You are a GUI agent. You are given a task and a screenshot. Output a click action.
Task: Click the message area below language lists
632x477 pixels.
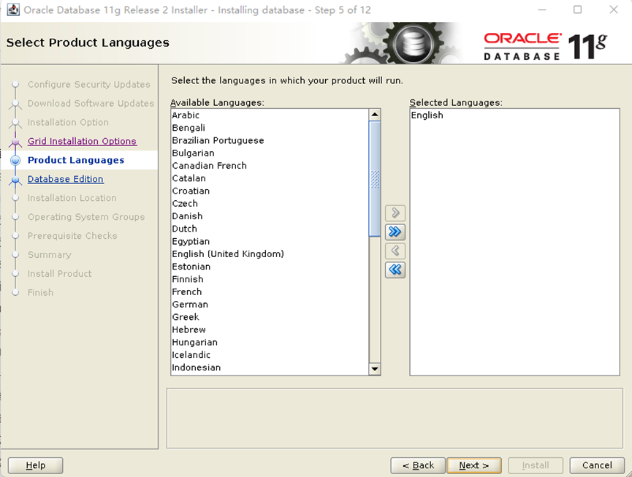pyautogui.click(x=395, y=418)
